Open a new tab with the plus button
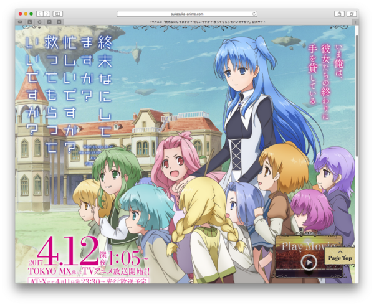 point(355,22)
